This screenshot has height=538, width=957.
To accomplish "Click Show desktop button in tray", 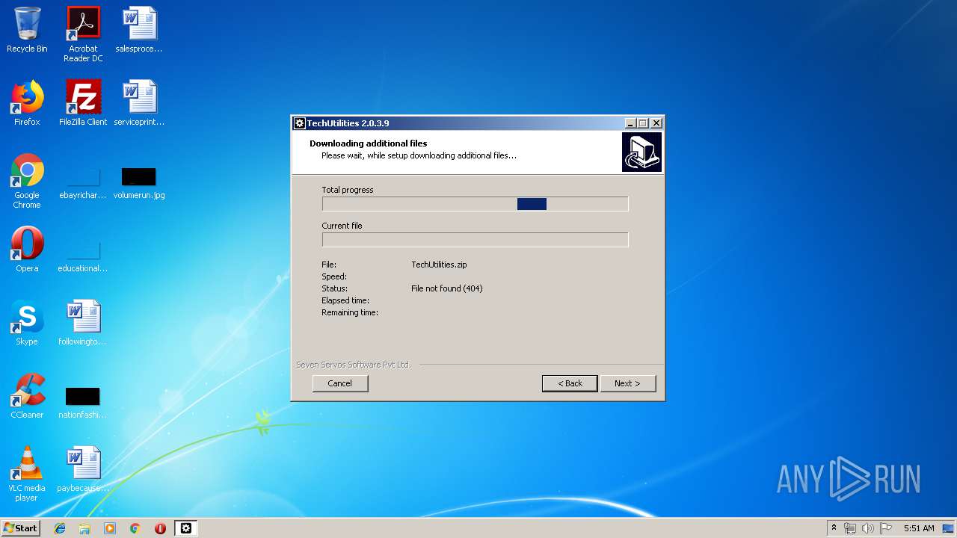I will point(949,528).
